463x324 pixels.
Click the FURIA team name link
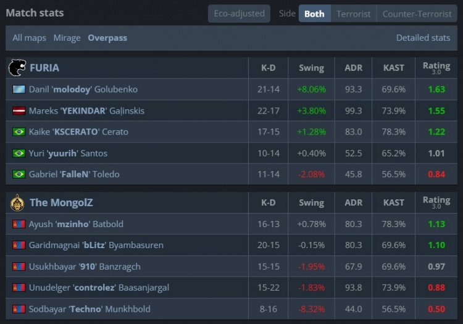44,67
